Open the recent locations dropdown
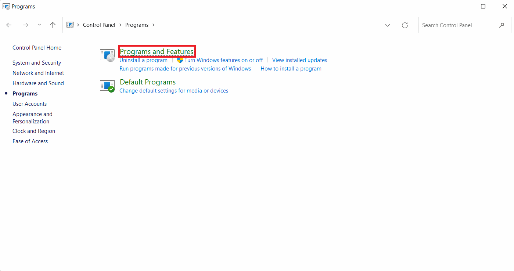Viewport: 514px width, 271px height. tap(39, 25)
